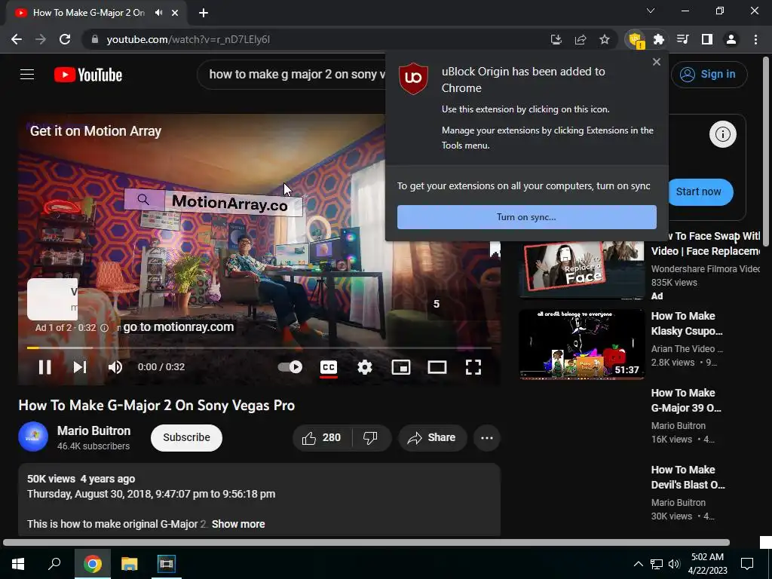Click the video progress bar
Viewport: 772px width, 579px height.
pyautogui.click(x=259, y=348)
